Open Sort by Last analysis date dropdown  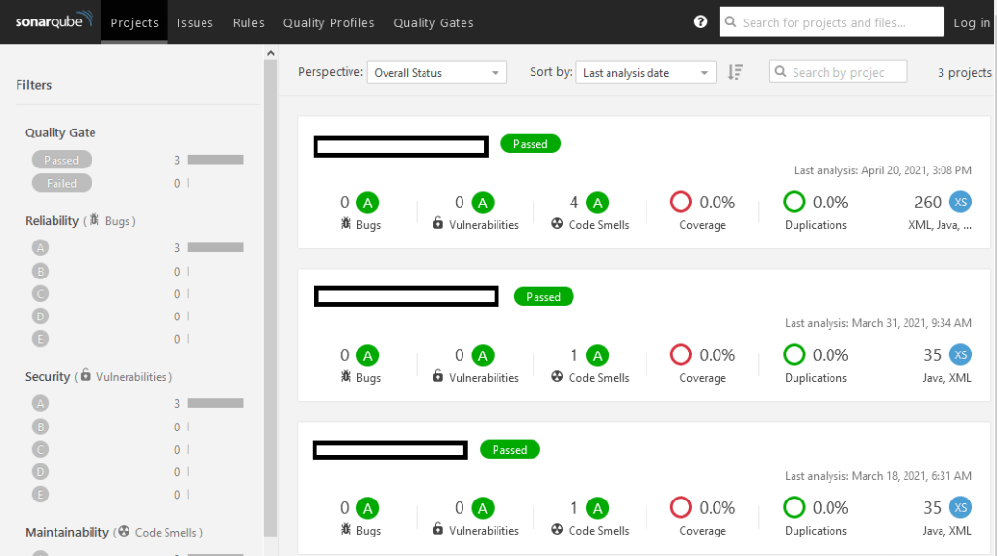[x=646, y=73]
